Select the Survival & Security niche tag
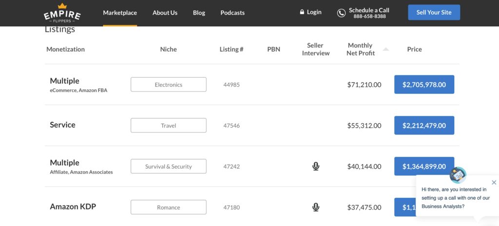Image resolution: width=499 pixels, height=226 pixels. [x=168, y=166]
